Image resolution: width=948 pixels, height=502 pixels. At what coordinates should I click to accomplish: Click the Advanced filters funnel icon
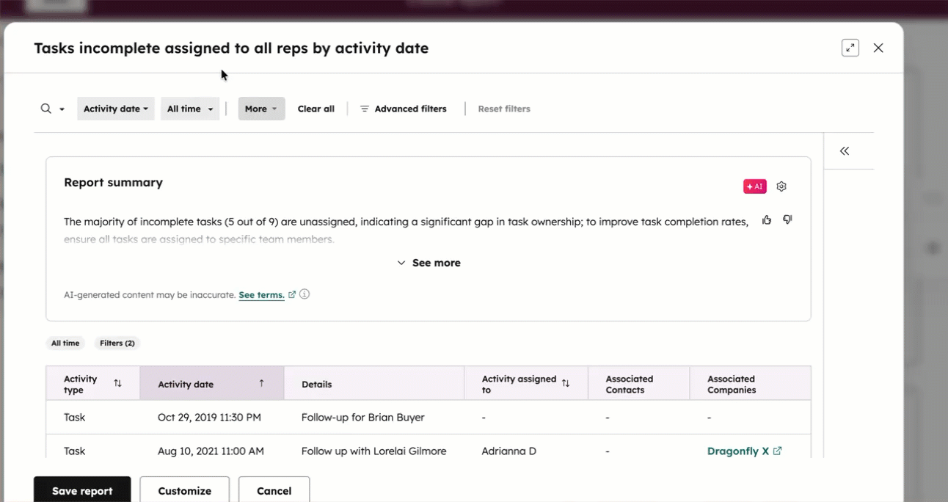[364, 108]
